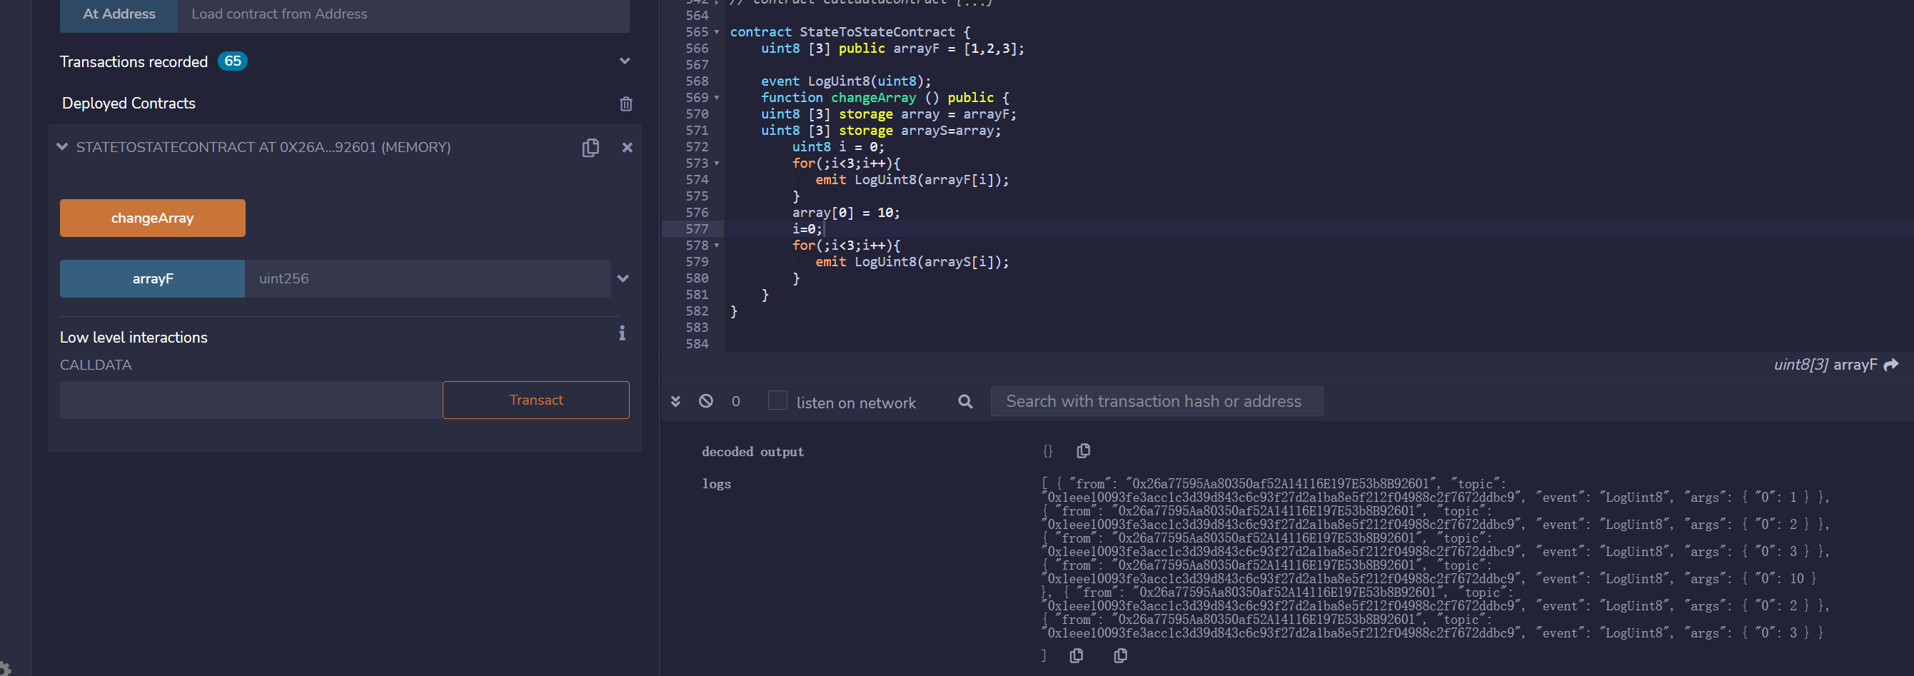
Task: Focus the transaction hash search field
Action: tap(1156, 401)
